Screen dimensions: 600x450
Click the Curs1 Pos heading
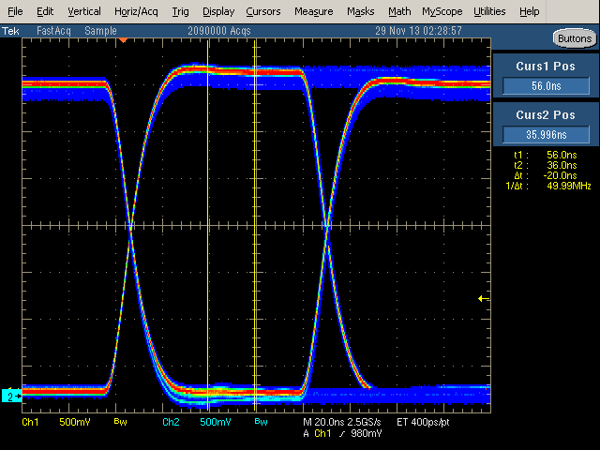tap(546, 67)
